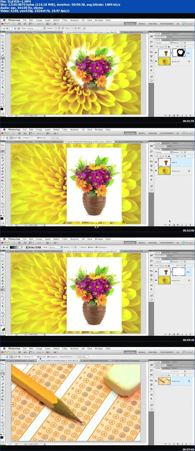Click the airbrush icon in the 00:01:55 options bar
Viewport: 195px width, 451px height.
79,28
